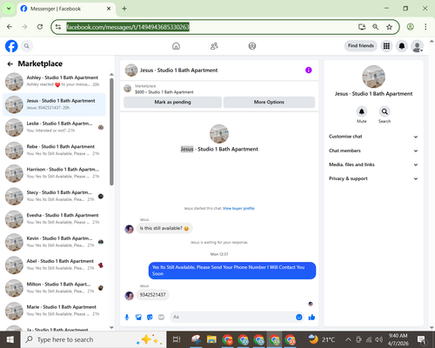Image resolution: width=435 pixels, height=348 pixels.
Task: Search in conversation using the magnifier icon
Action: [385, 111]
